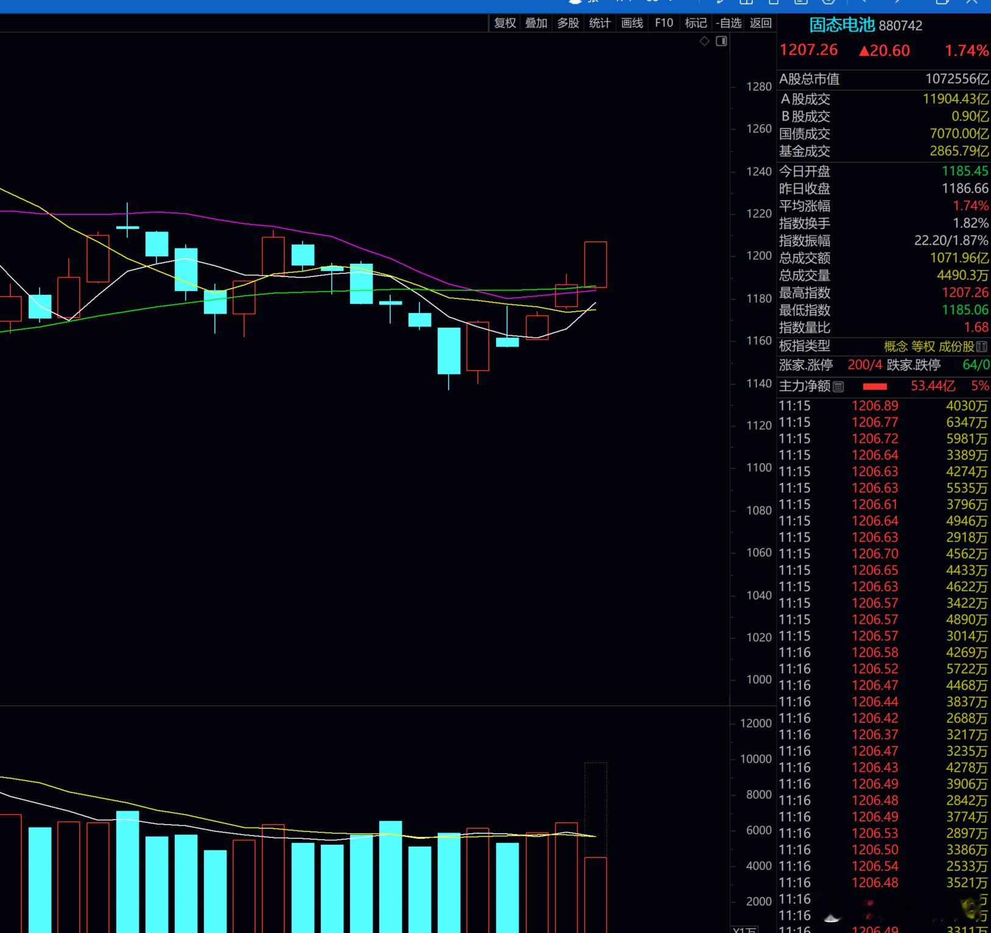Activate the 画线 drawing tool
991x933 pixels.
tap(632, 23)
